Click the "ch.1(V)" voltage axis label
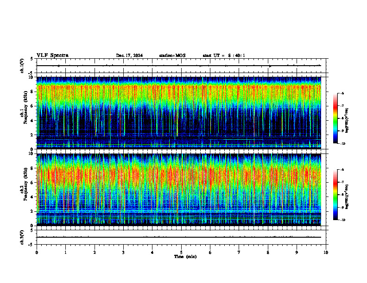 coord(22,66)
